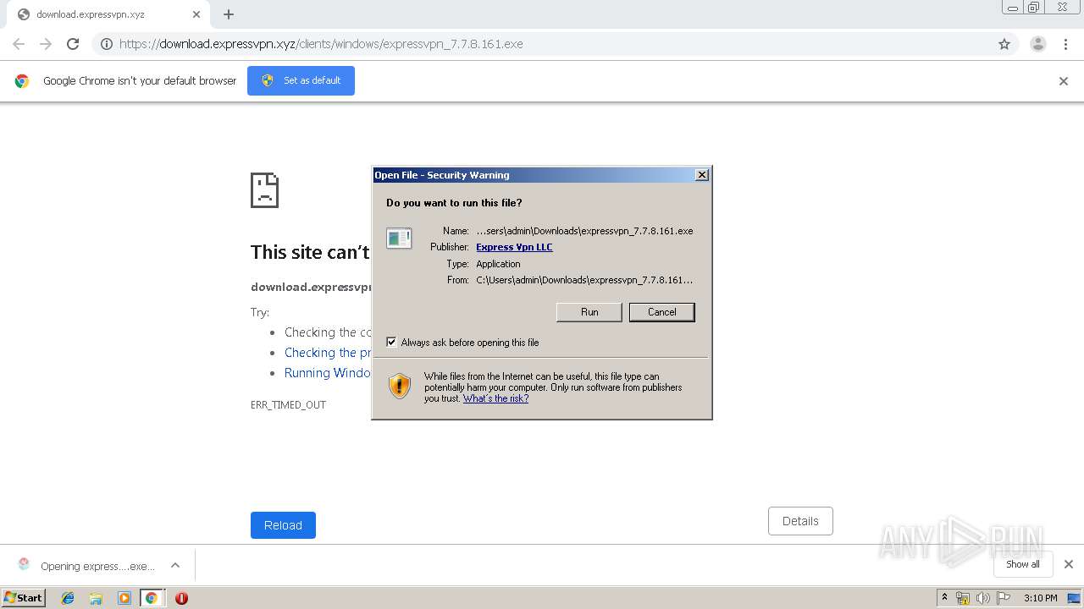The image size is (1084, 609).
Task: Open the Windows Start menu
Action: pyautogui.click(x=24, y=597)
